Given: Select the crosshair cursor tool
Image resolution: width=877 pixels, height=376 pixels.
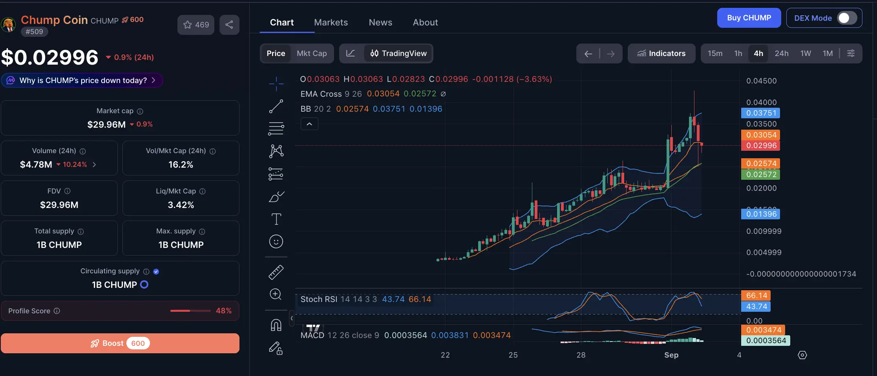Looking at the screenshot, I should coord(276,84).
